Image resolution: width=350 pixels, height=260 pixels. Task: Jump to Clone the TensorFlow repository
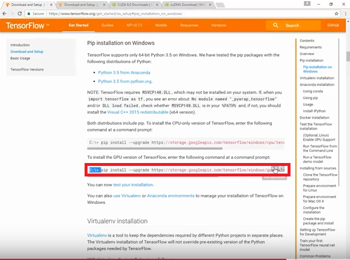point(320,177)
